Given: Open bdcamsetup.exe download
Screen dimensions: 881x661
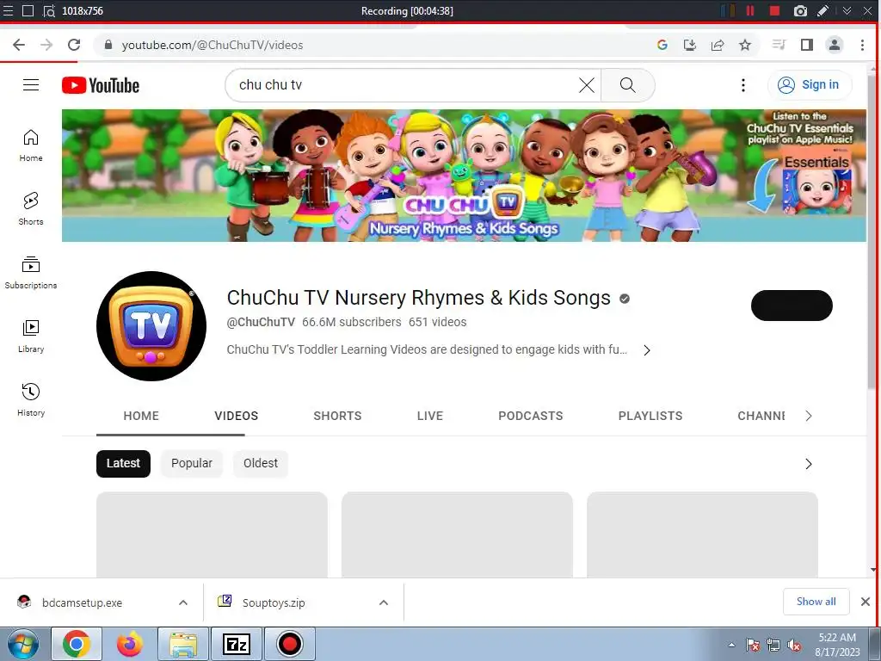Looking at the screenshot, I should point(82,602).
